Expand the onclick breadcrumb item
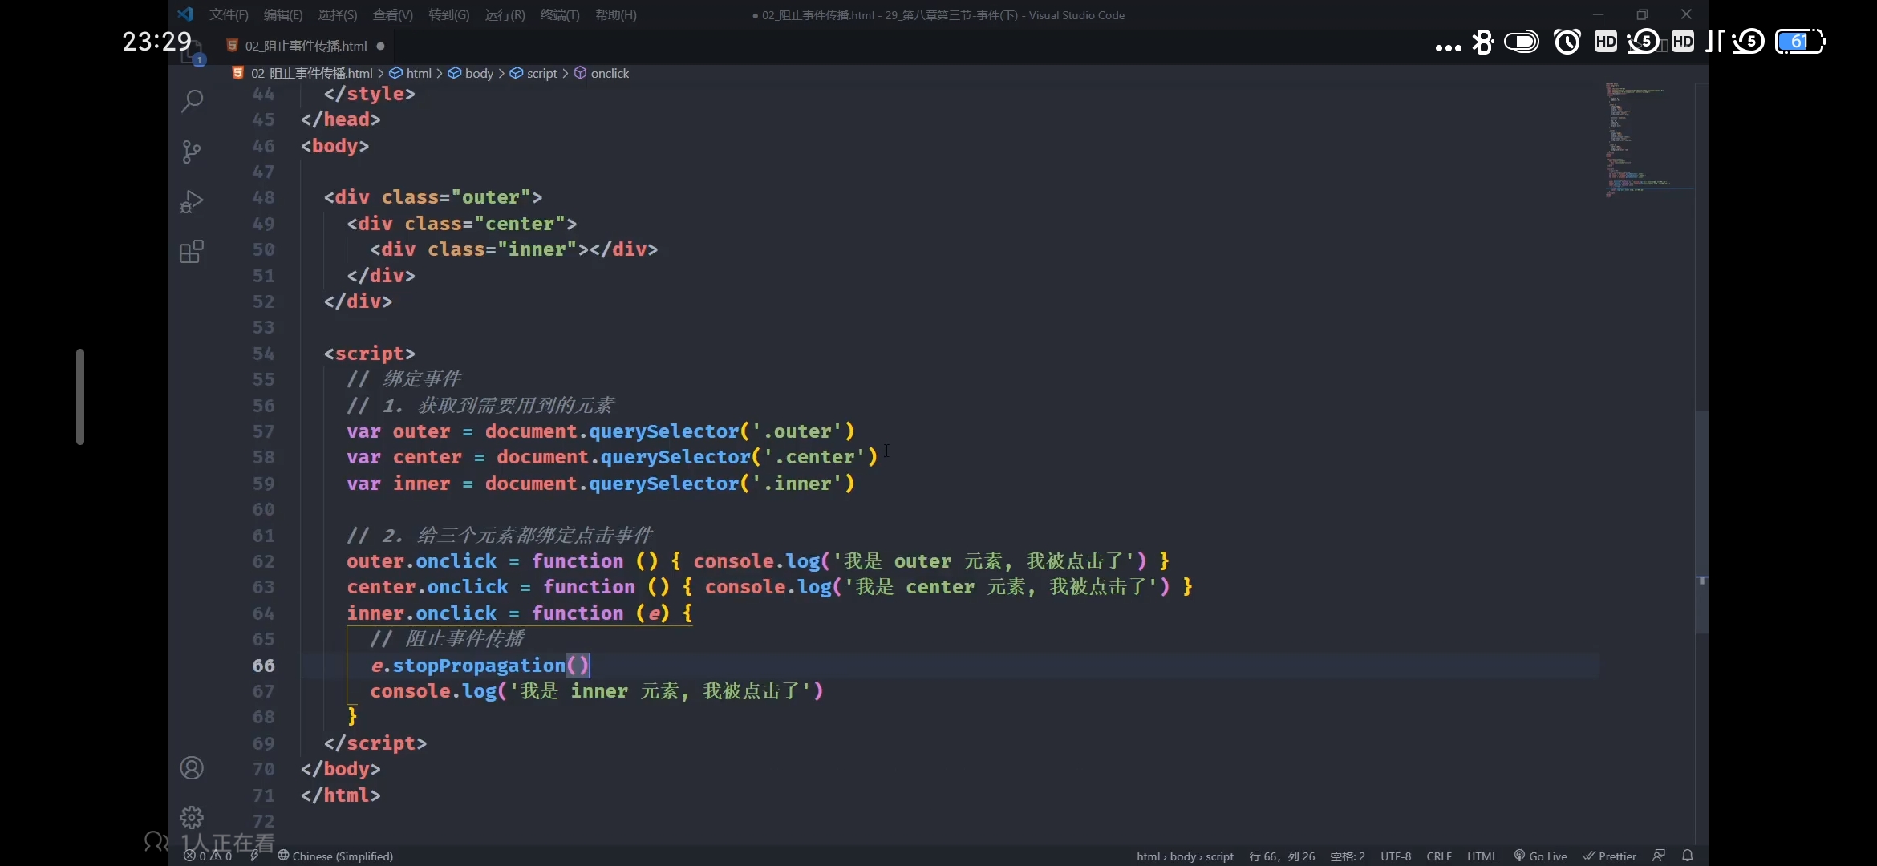 [x=609, y=73]
